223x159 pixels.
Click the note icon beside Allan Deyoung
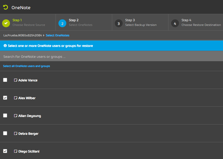15,116
